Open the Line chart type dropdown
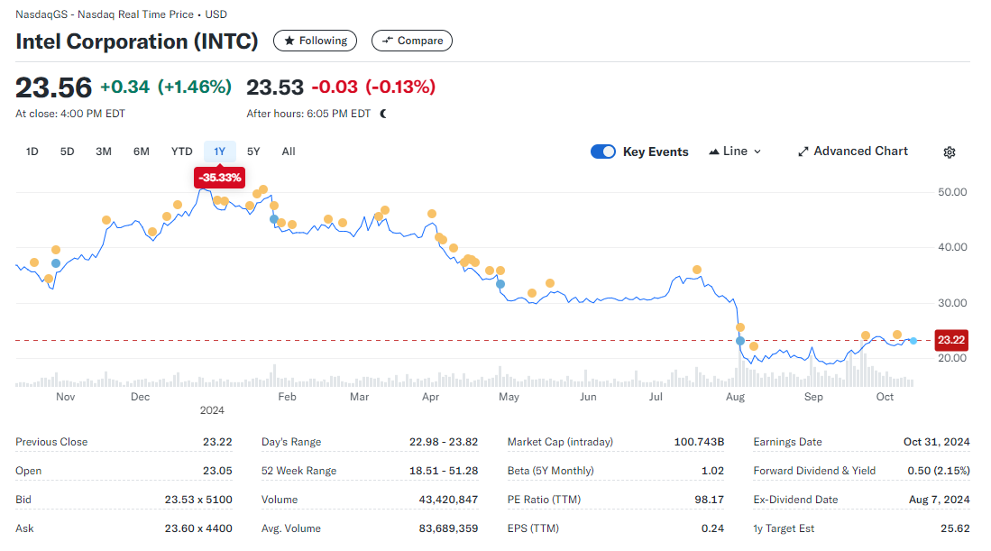 [735, 152]
